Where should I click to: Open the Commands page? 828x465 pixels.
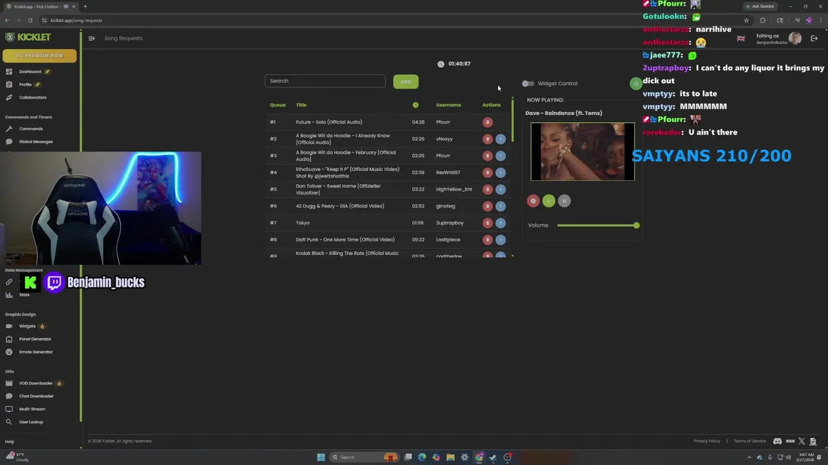30,129
